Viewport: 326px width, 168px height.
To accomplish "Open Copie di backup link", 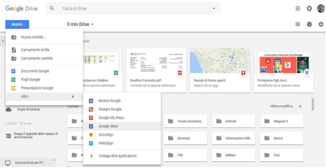I will point(28,109).
